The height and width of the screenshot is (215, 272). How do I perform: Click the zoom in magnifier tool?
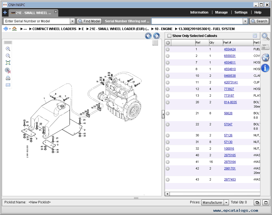(8, 49)
